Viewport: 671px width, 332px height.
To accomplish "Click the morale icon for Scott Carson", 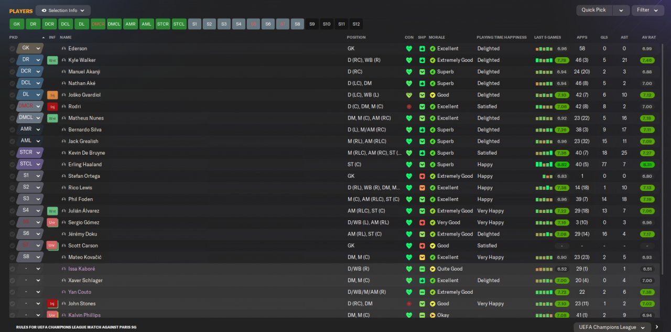I will tap(432, 245).
